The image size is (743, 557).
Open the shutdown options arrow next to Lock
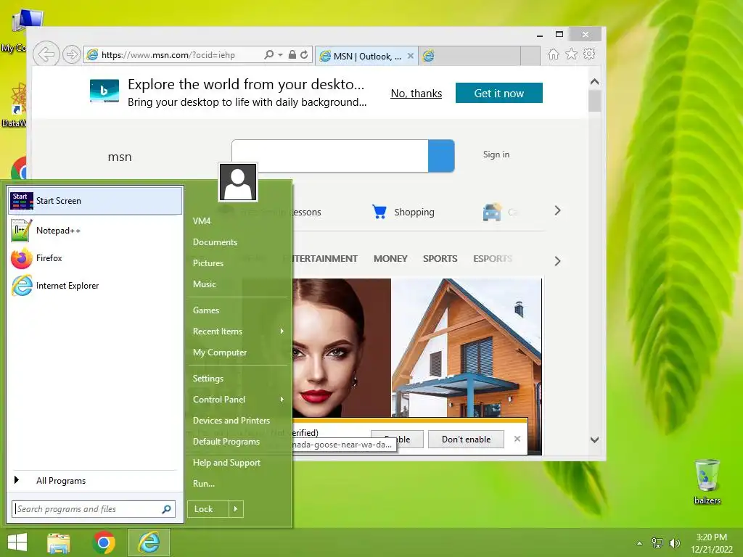(x=236, y=509)
